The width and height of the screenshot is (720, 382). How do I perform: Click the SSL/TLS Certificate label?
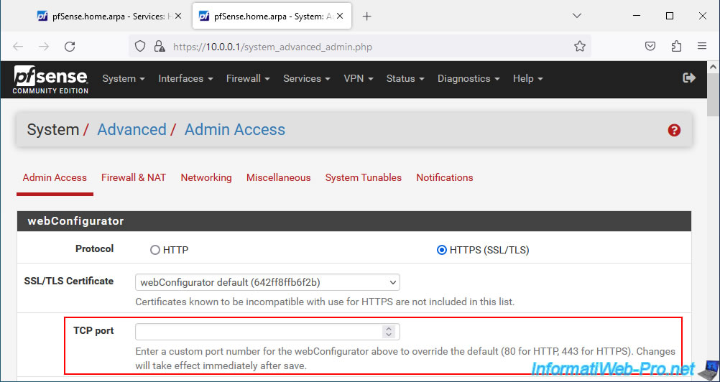(69, 281)
